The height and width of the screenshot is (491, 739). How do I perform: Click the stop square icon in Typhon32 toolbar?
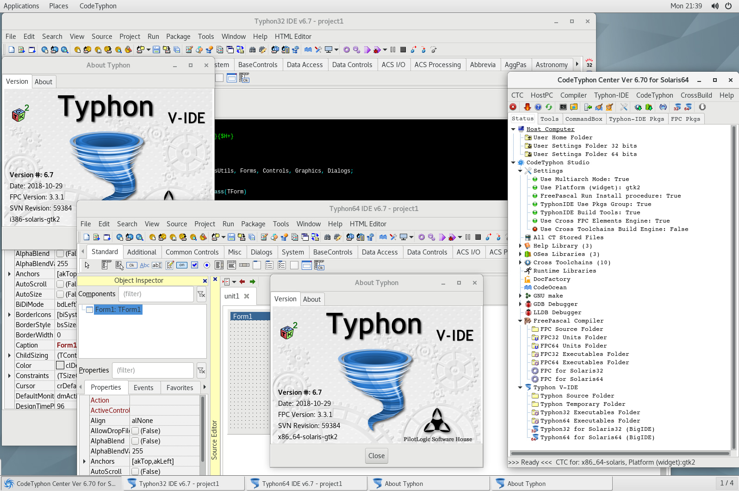(x=403, y=50)
